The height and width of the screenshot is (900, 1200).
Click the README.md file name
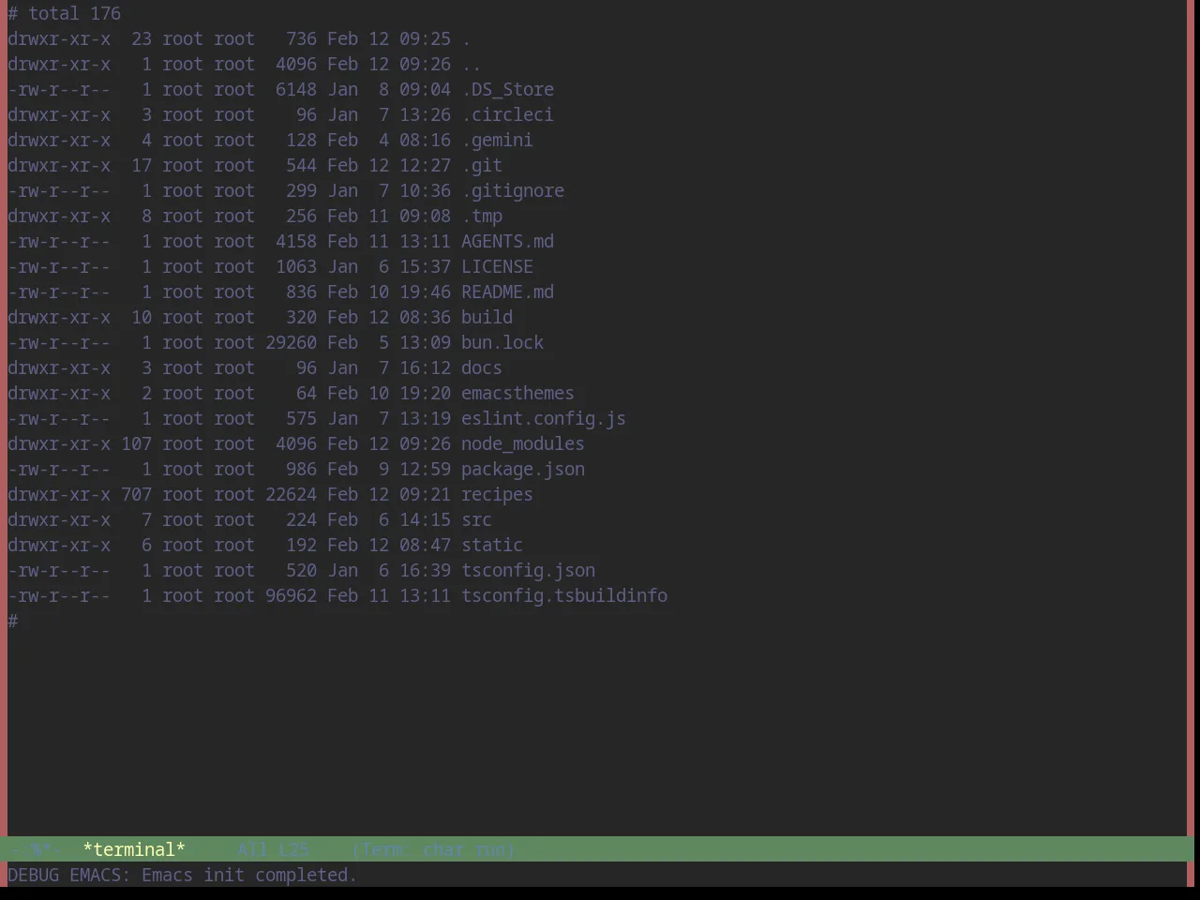507,292
